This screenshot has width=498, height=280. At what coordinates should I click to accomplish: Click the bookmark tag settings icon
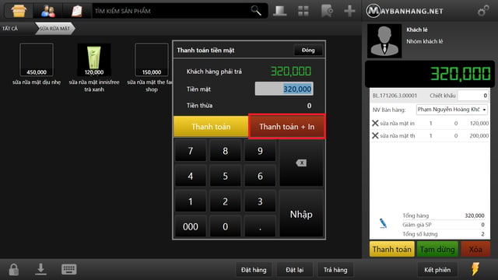(x=327, y=11)
